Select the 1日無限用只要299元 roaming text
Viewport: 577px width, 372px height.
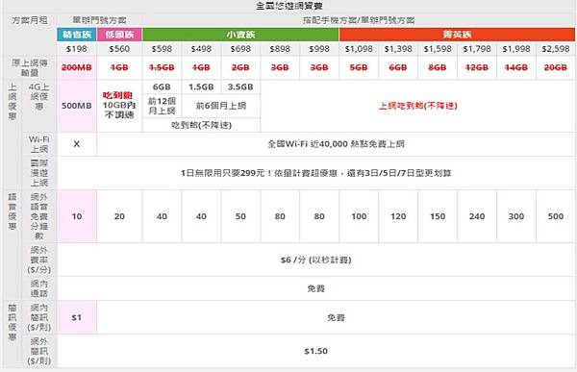315,173
